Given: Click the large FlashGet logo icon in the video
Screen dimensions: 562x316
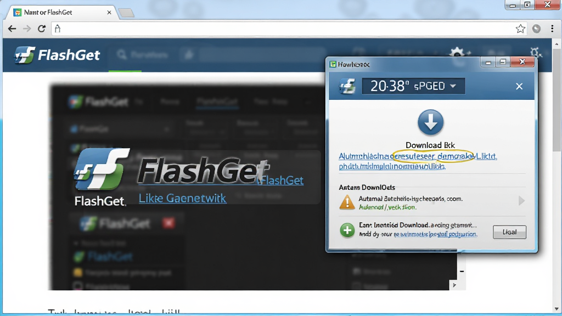Looking at the screenshot, I should coord(102,169).
